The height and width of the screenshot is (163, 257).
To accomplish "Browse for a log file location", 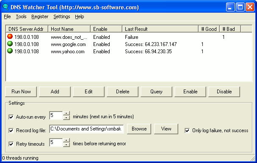I will point(139,129).
